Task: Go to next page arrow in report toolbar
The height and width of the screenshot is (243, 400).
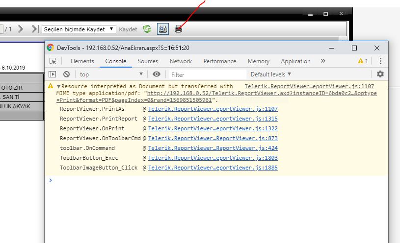Action: [21, 29]
